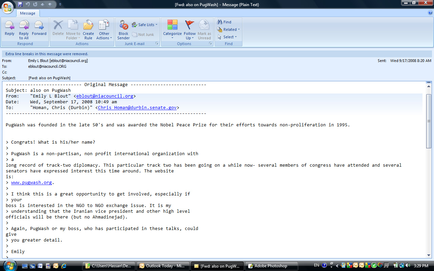Switch to Adobe Photoshop taskbar button

[x=272, y=266]
